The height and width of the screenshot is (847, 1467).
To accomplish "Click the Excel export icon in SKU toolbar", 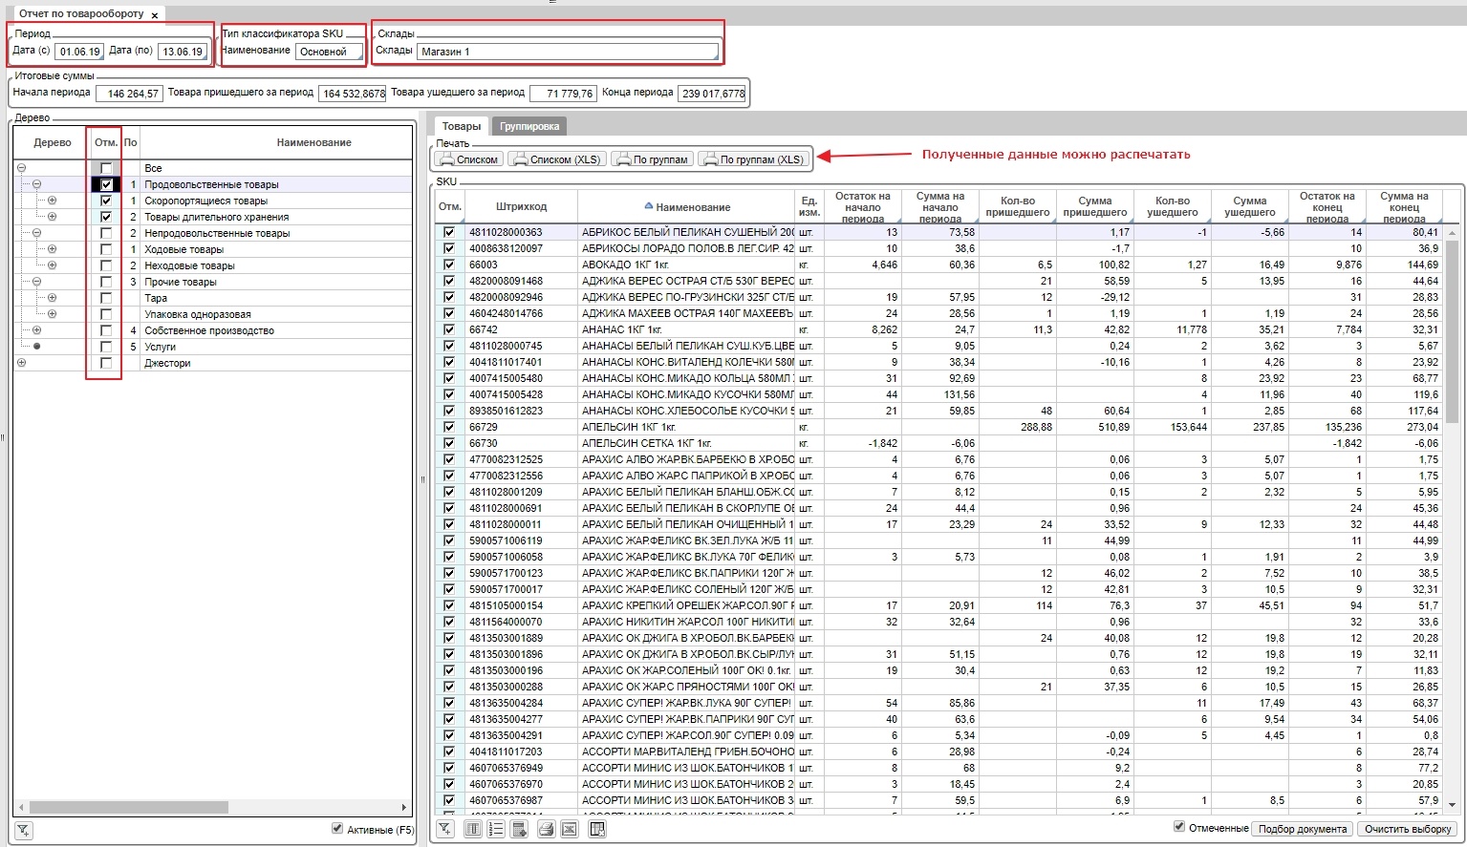I will [x=570, y=829].
